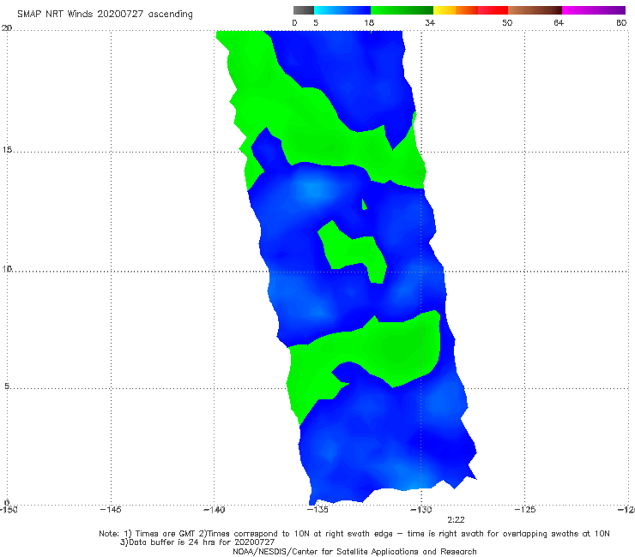Click the NOAA/NESDIS credit line
This screenshot has width=635, height=557.
(354, 552)
